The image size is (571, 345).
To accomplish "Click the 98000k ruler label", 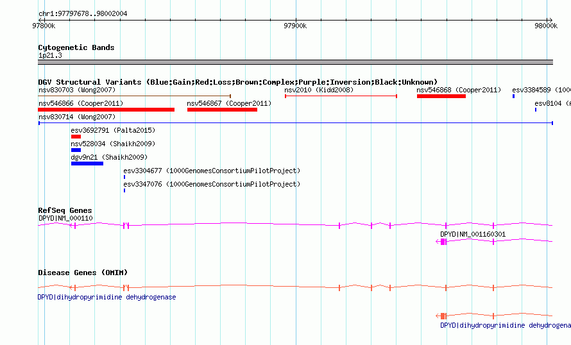I will click(x=546, y=26).
